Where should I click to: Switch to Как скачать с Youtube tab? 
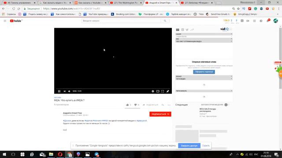(x=90, y=3)
